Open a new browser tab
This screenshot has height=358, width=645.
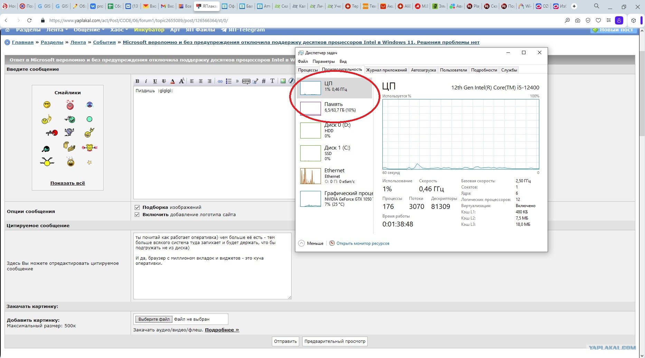(574, 6)
